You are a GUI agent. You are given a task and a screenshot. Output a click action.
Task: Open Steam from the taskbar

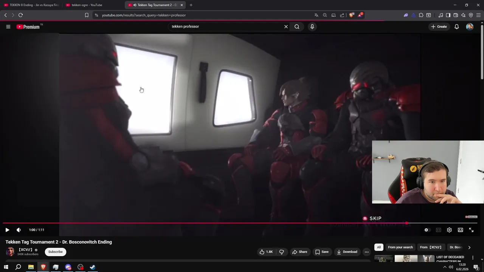pyautogui.click(x=93, y=267)
